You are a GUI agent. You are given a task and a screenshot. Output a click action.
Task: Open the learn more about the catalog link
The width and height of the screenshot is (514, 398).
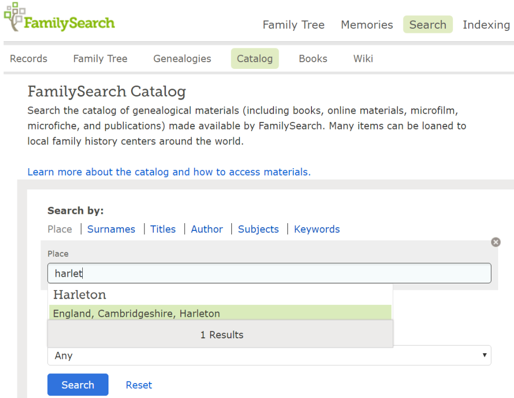(169, 172)
